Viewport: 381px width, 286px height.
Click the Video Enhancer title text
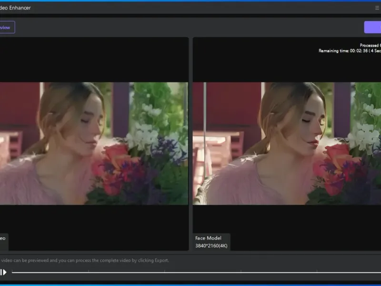(15, 8)
